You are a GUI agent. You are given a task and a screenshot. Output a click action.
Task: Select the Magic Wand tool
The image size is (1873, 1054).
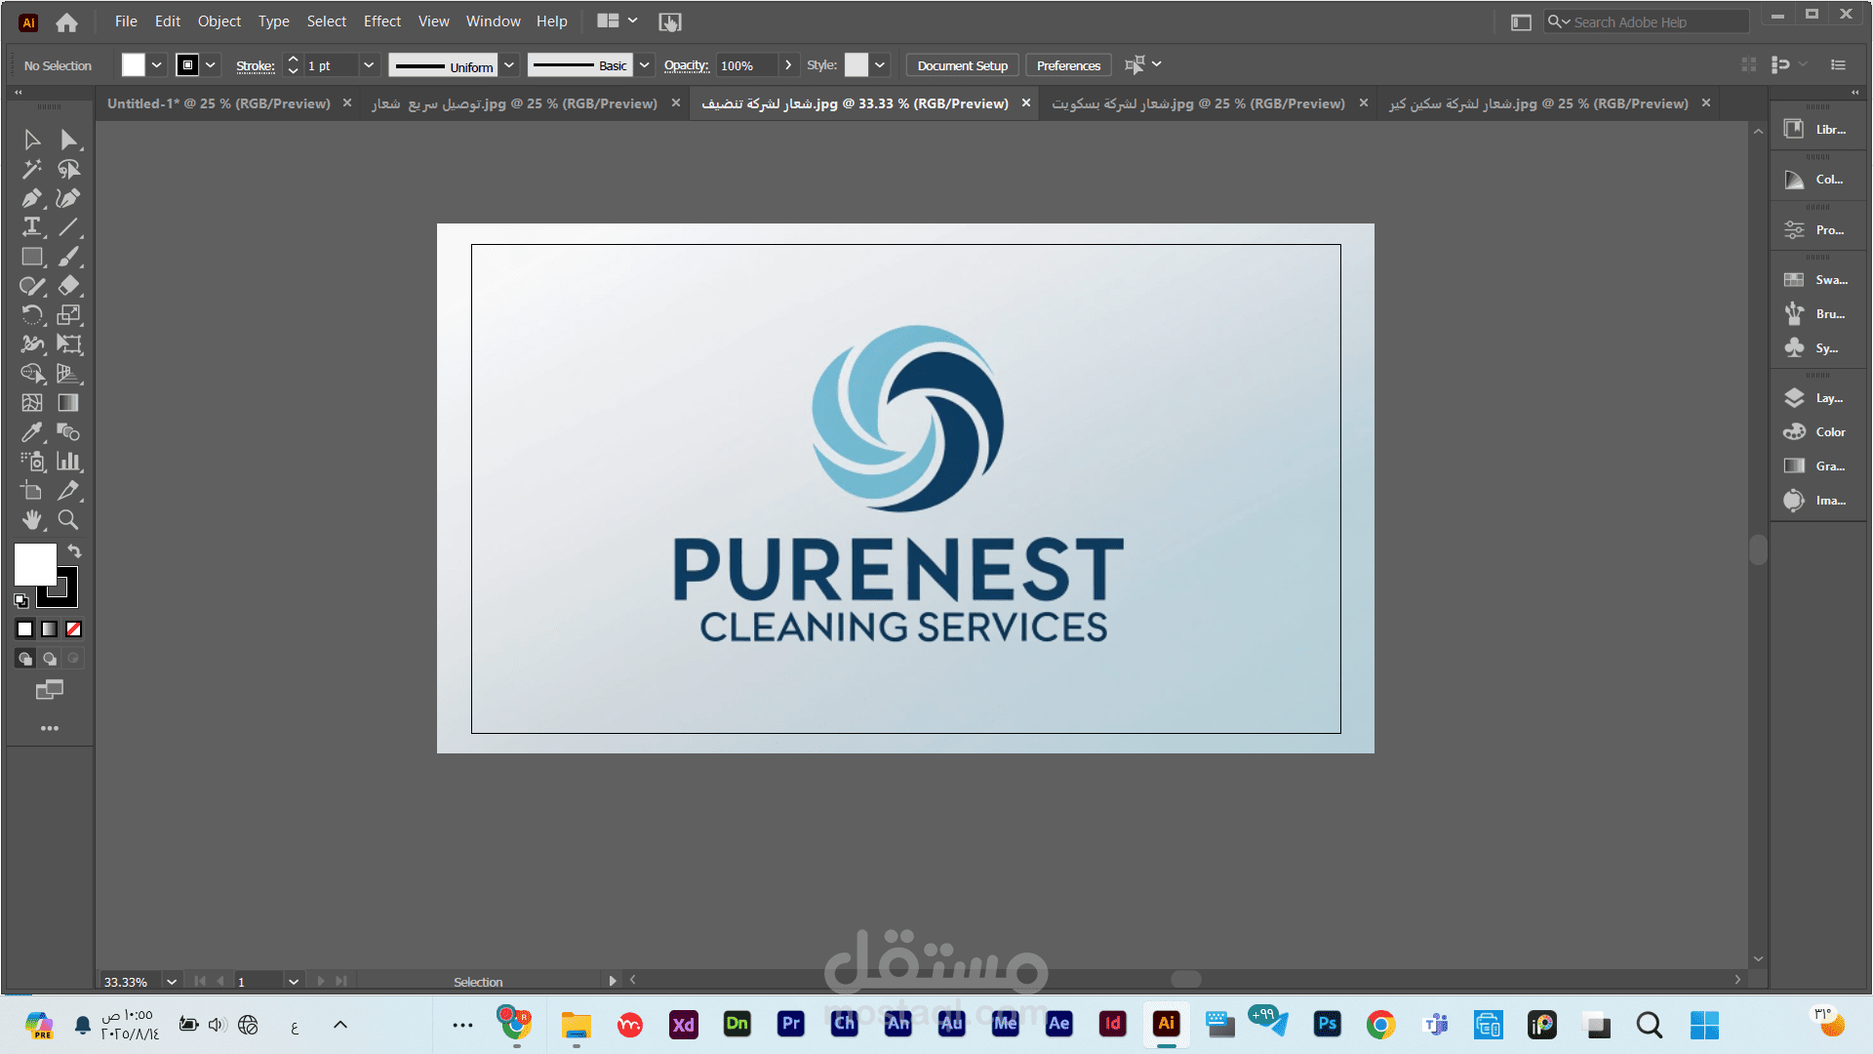pyautogui.click(x=32, y=169)
